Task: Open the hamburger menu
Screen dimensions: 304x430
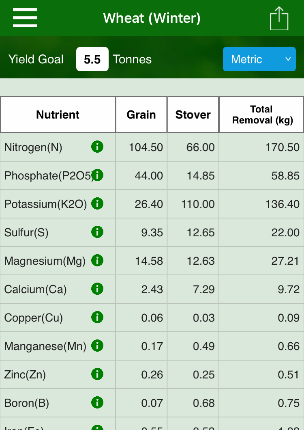Action: point(25,18)
